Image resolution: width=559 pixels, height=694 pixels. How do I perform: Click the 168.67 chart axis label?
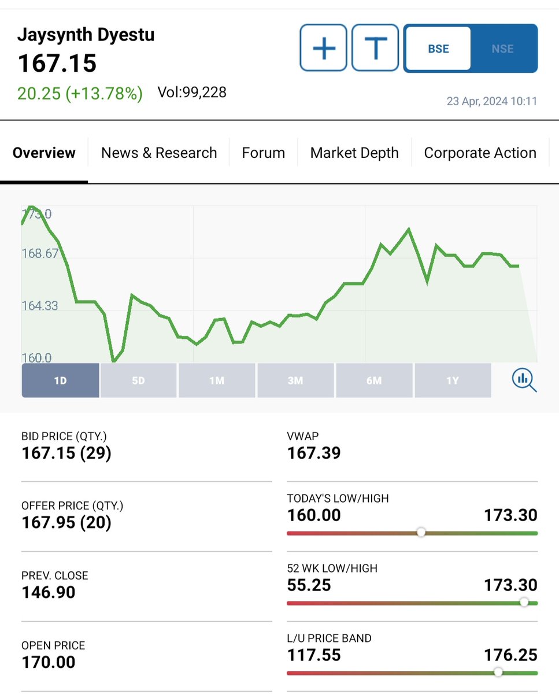pos(40,254)
